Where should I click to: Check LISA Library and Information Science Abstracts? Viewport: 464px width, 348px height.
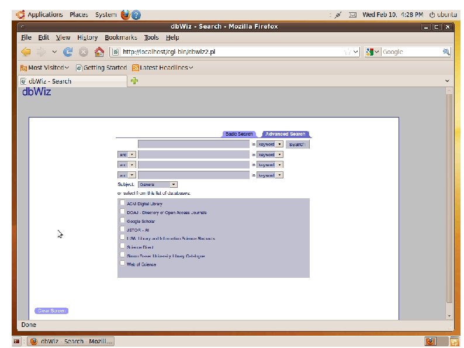point(122,237)
